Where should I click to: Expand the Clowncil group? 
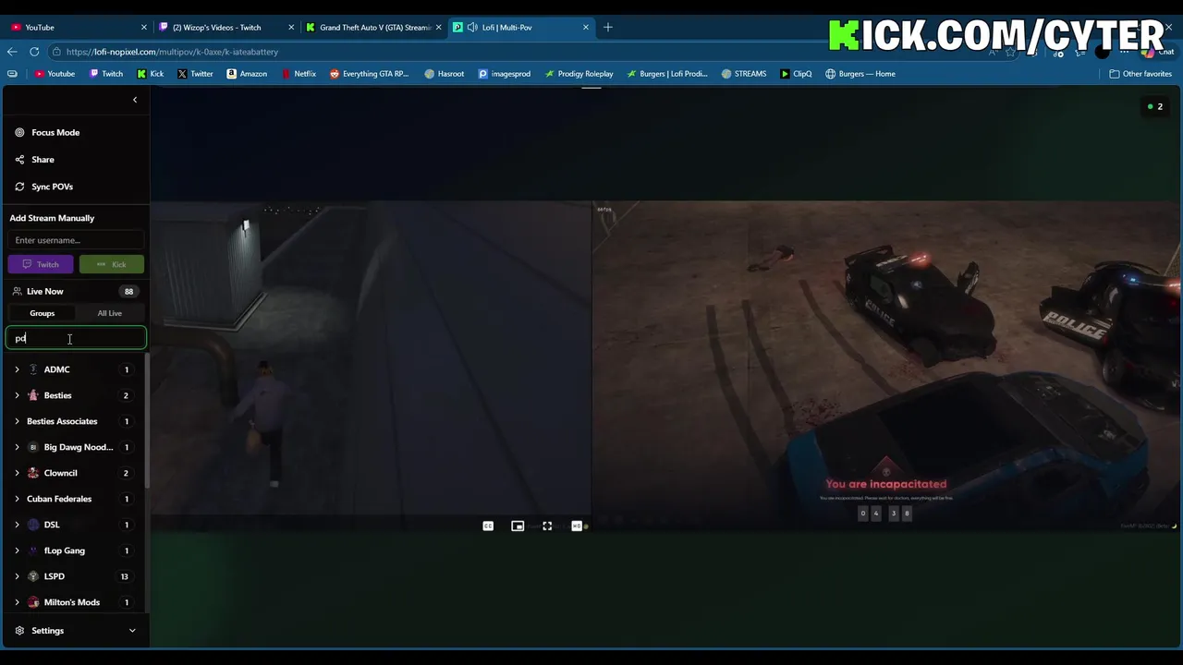[x=17, y=473]
